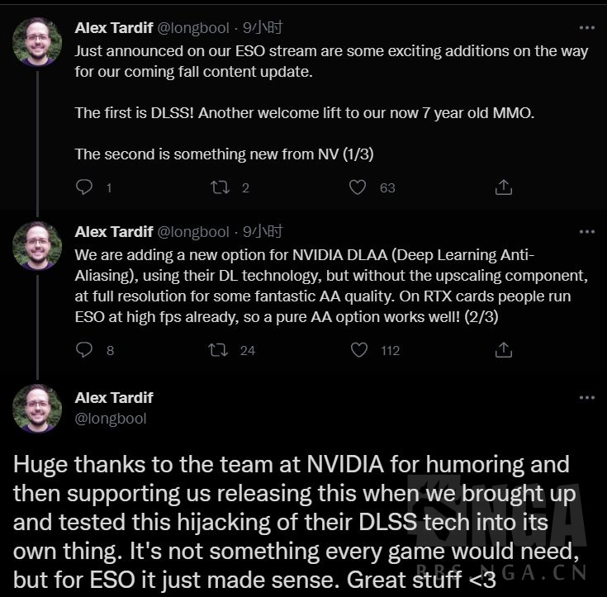Retweet the first tweet with 2 retweets
The image size is (607, 597).
[220, 187]
